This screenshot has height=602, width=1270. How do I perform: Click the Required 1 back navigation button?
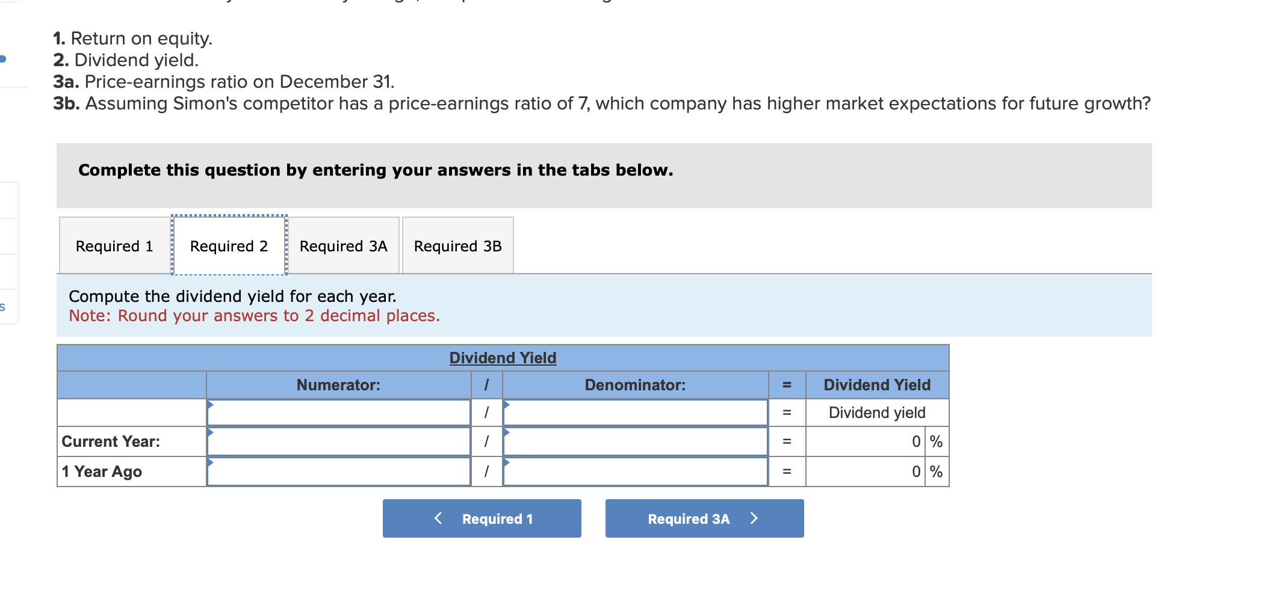coord(482,518)
